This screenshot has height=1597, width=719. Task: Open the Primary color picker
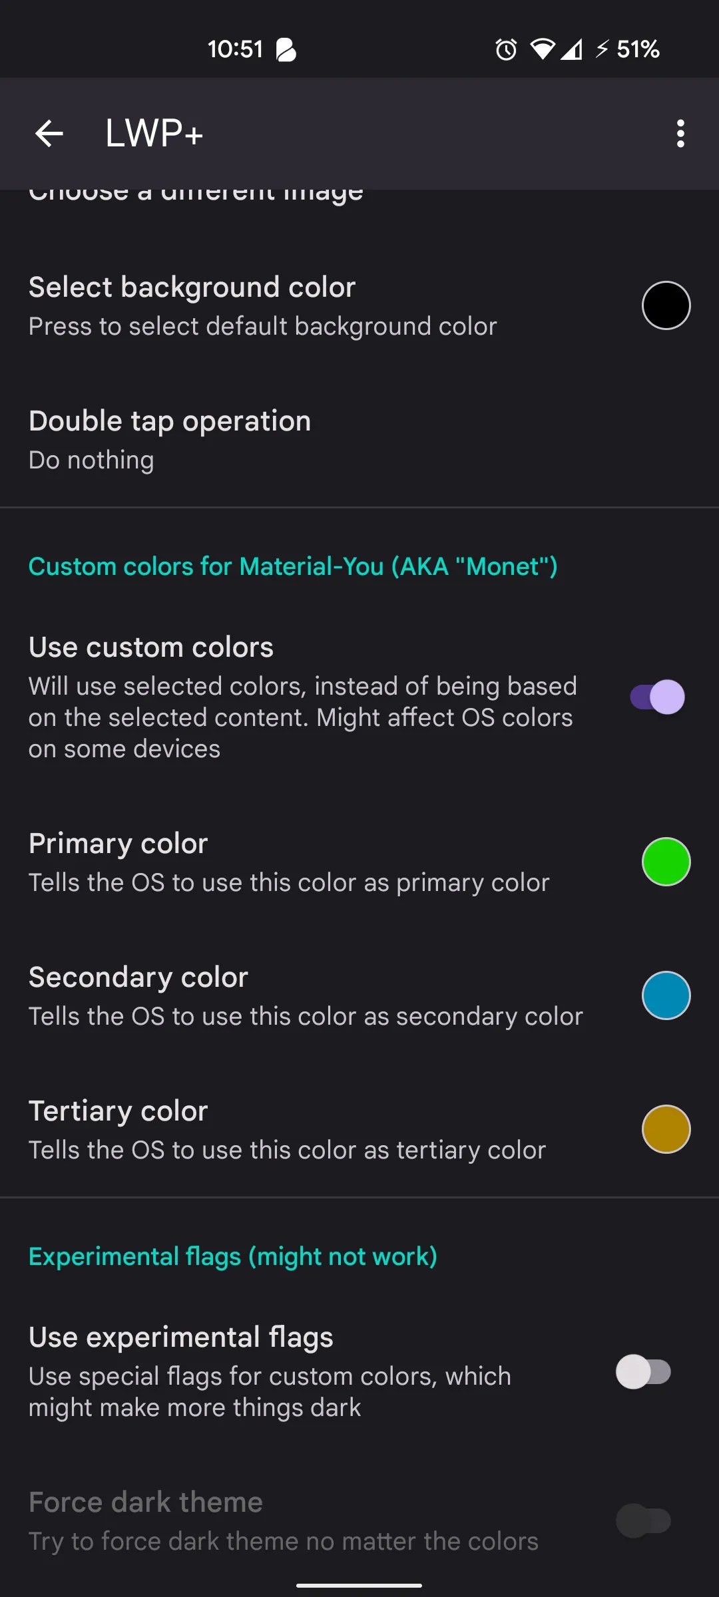coord(666,862)
